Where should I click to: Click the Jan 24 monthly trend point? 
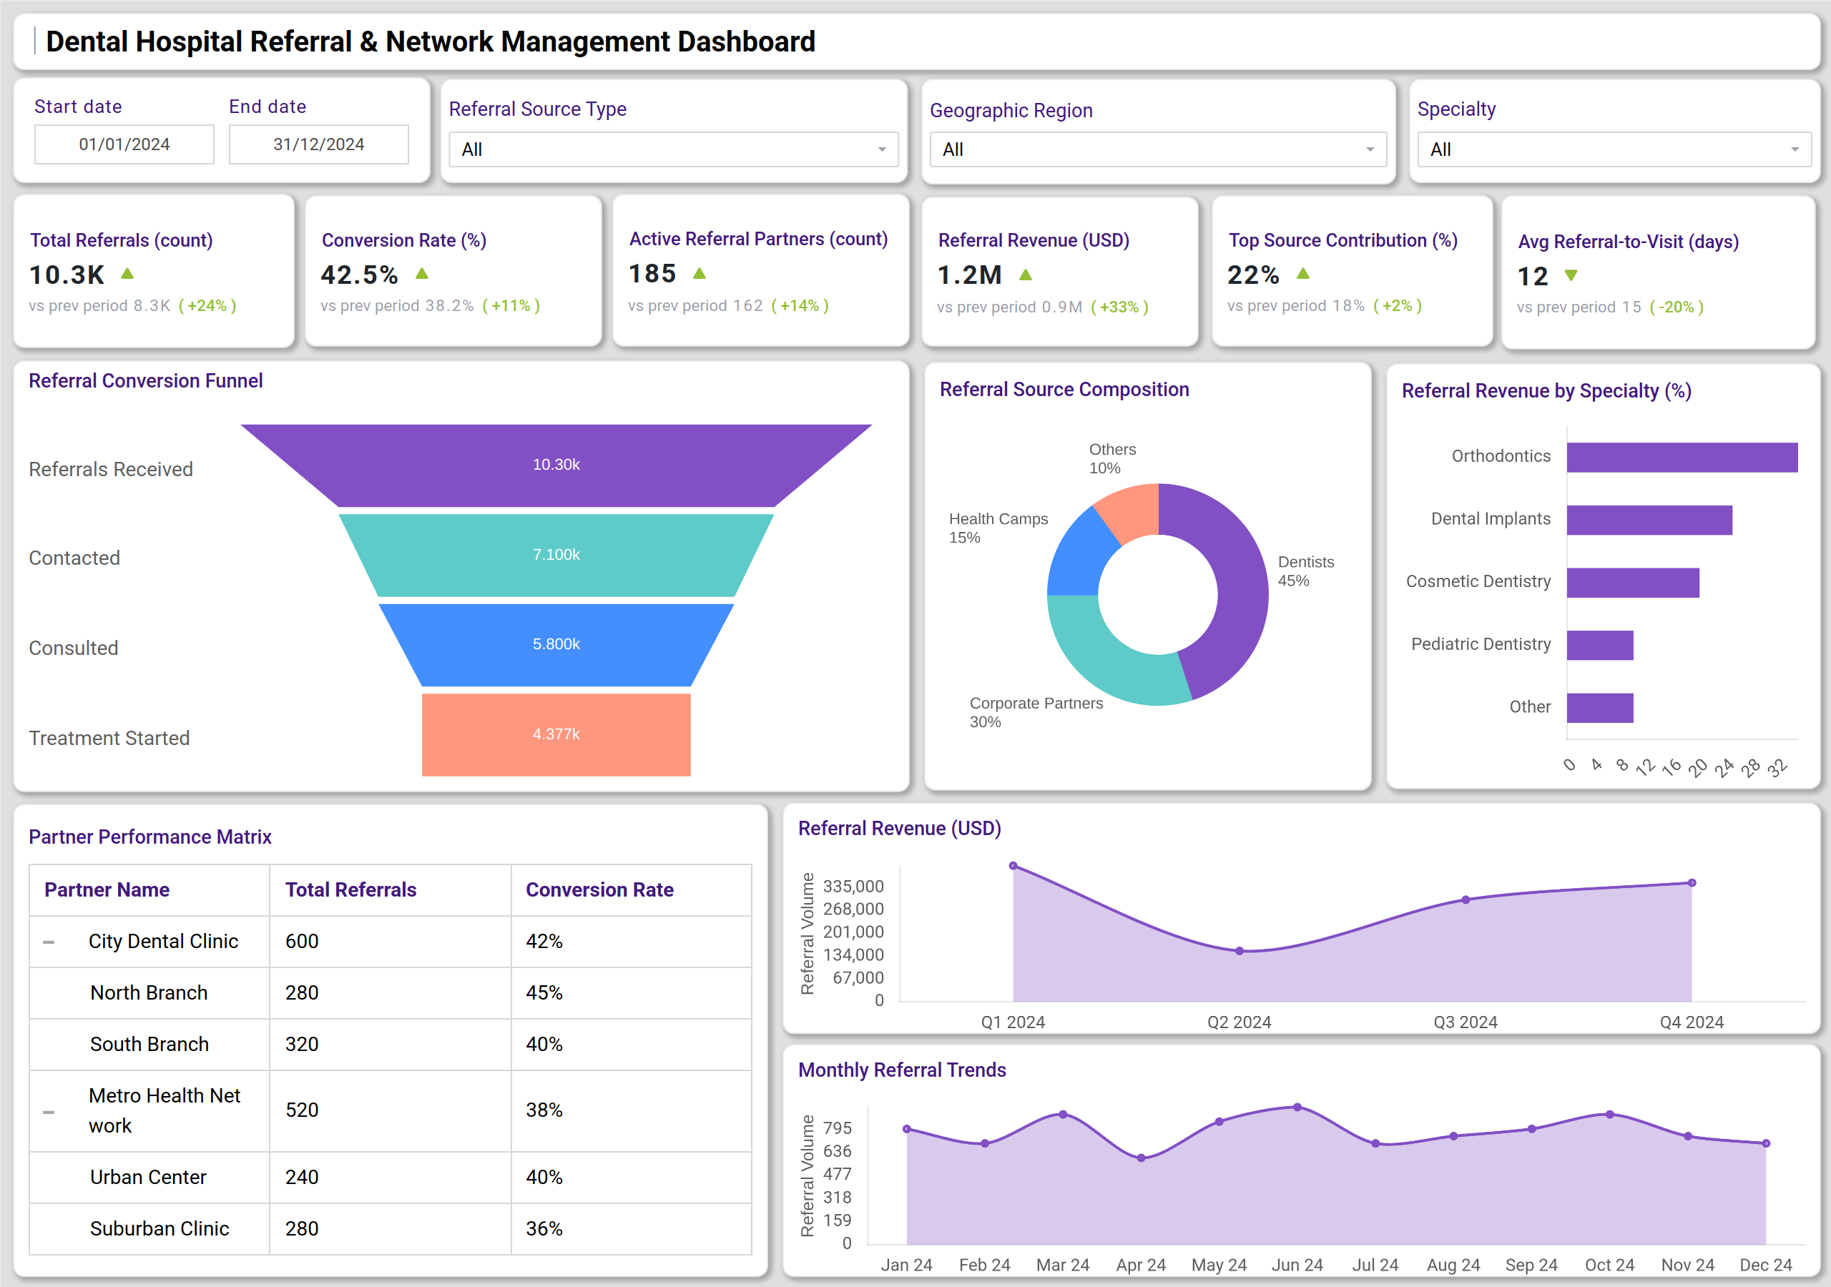907,1129
